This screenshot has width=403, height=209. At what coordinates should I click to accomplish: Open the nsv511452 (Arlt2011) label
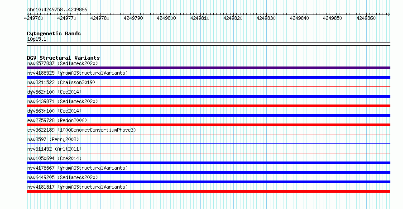54,149
